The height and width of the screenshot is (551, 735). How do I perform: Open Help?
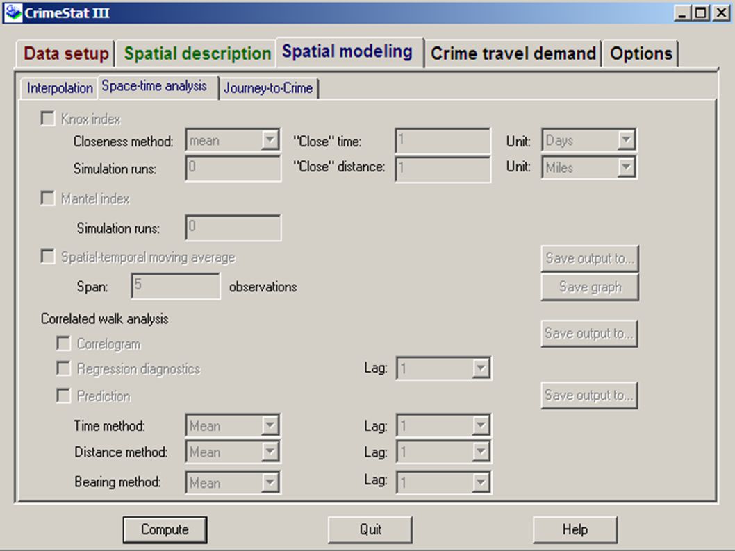coord(575,529)
